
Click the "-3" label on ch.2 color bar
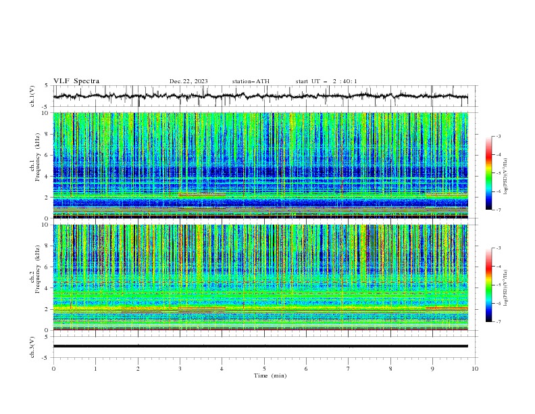pyautogui.click(x=499, y=248)
